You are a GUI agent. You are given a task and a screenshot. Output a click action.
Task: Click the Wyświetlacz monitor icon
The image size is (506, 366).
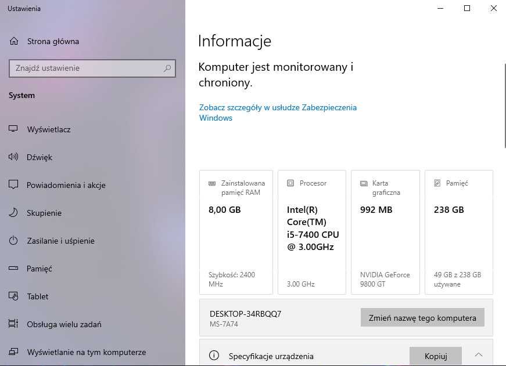tap(13, 129)
